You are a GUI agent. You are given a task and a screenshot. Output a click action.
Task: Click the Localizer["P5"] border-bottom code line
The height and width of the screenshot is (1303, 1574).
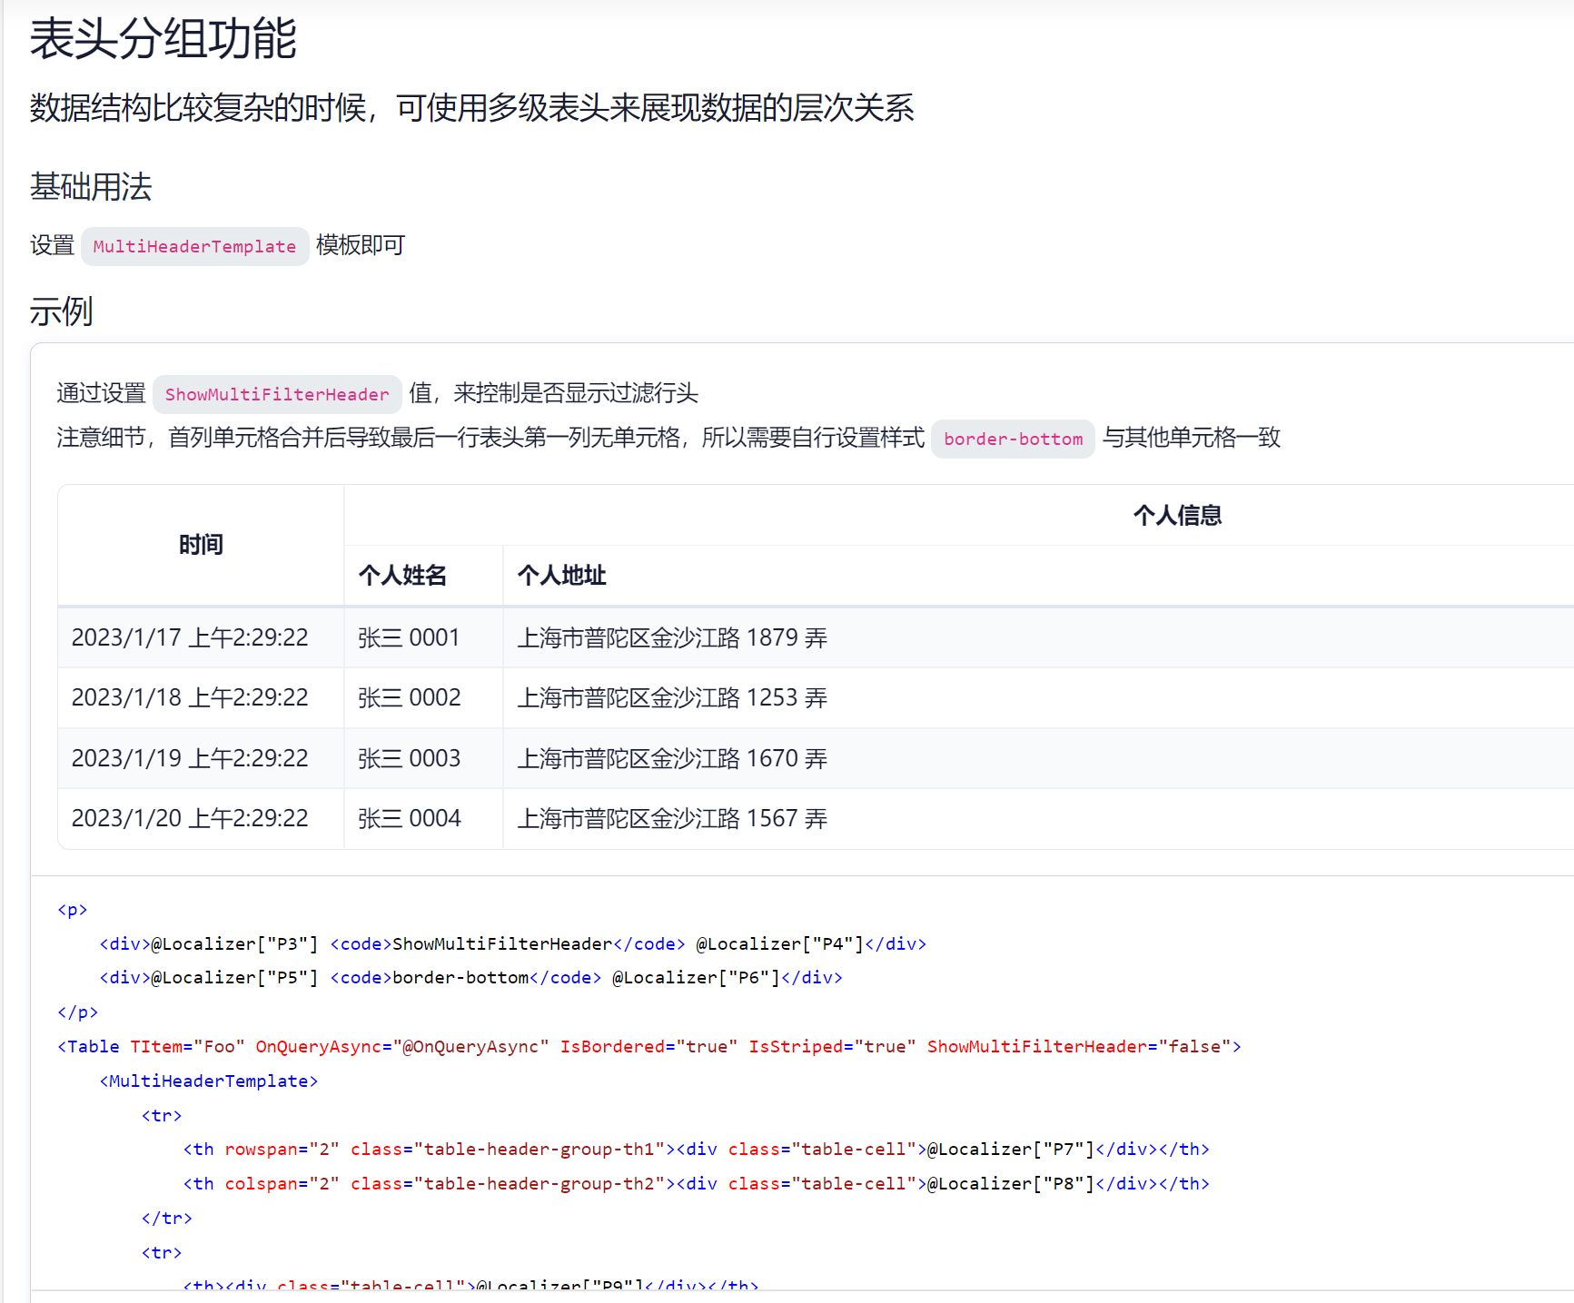[471, 977]
